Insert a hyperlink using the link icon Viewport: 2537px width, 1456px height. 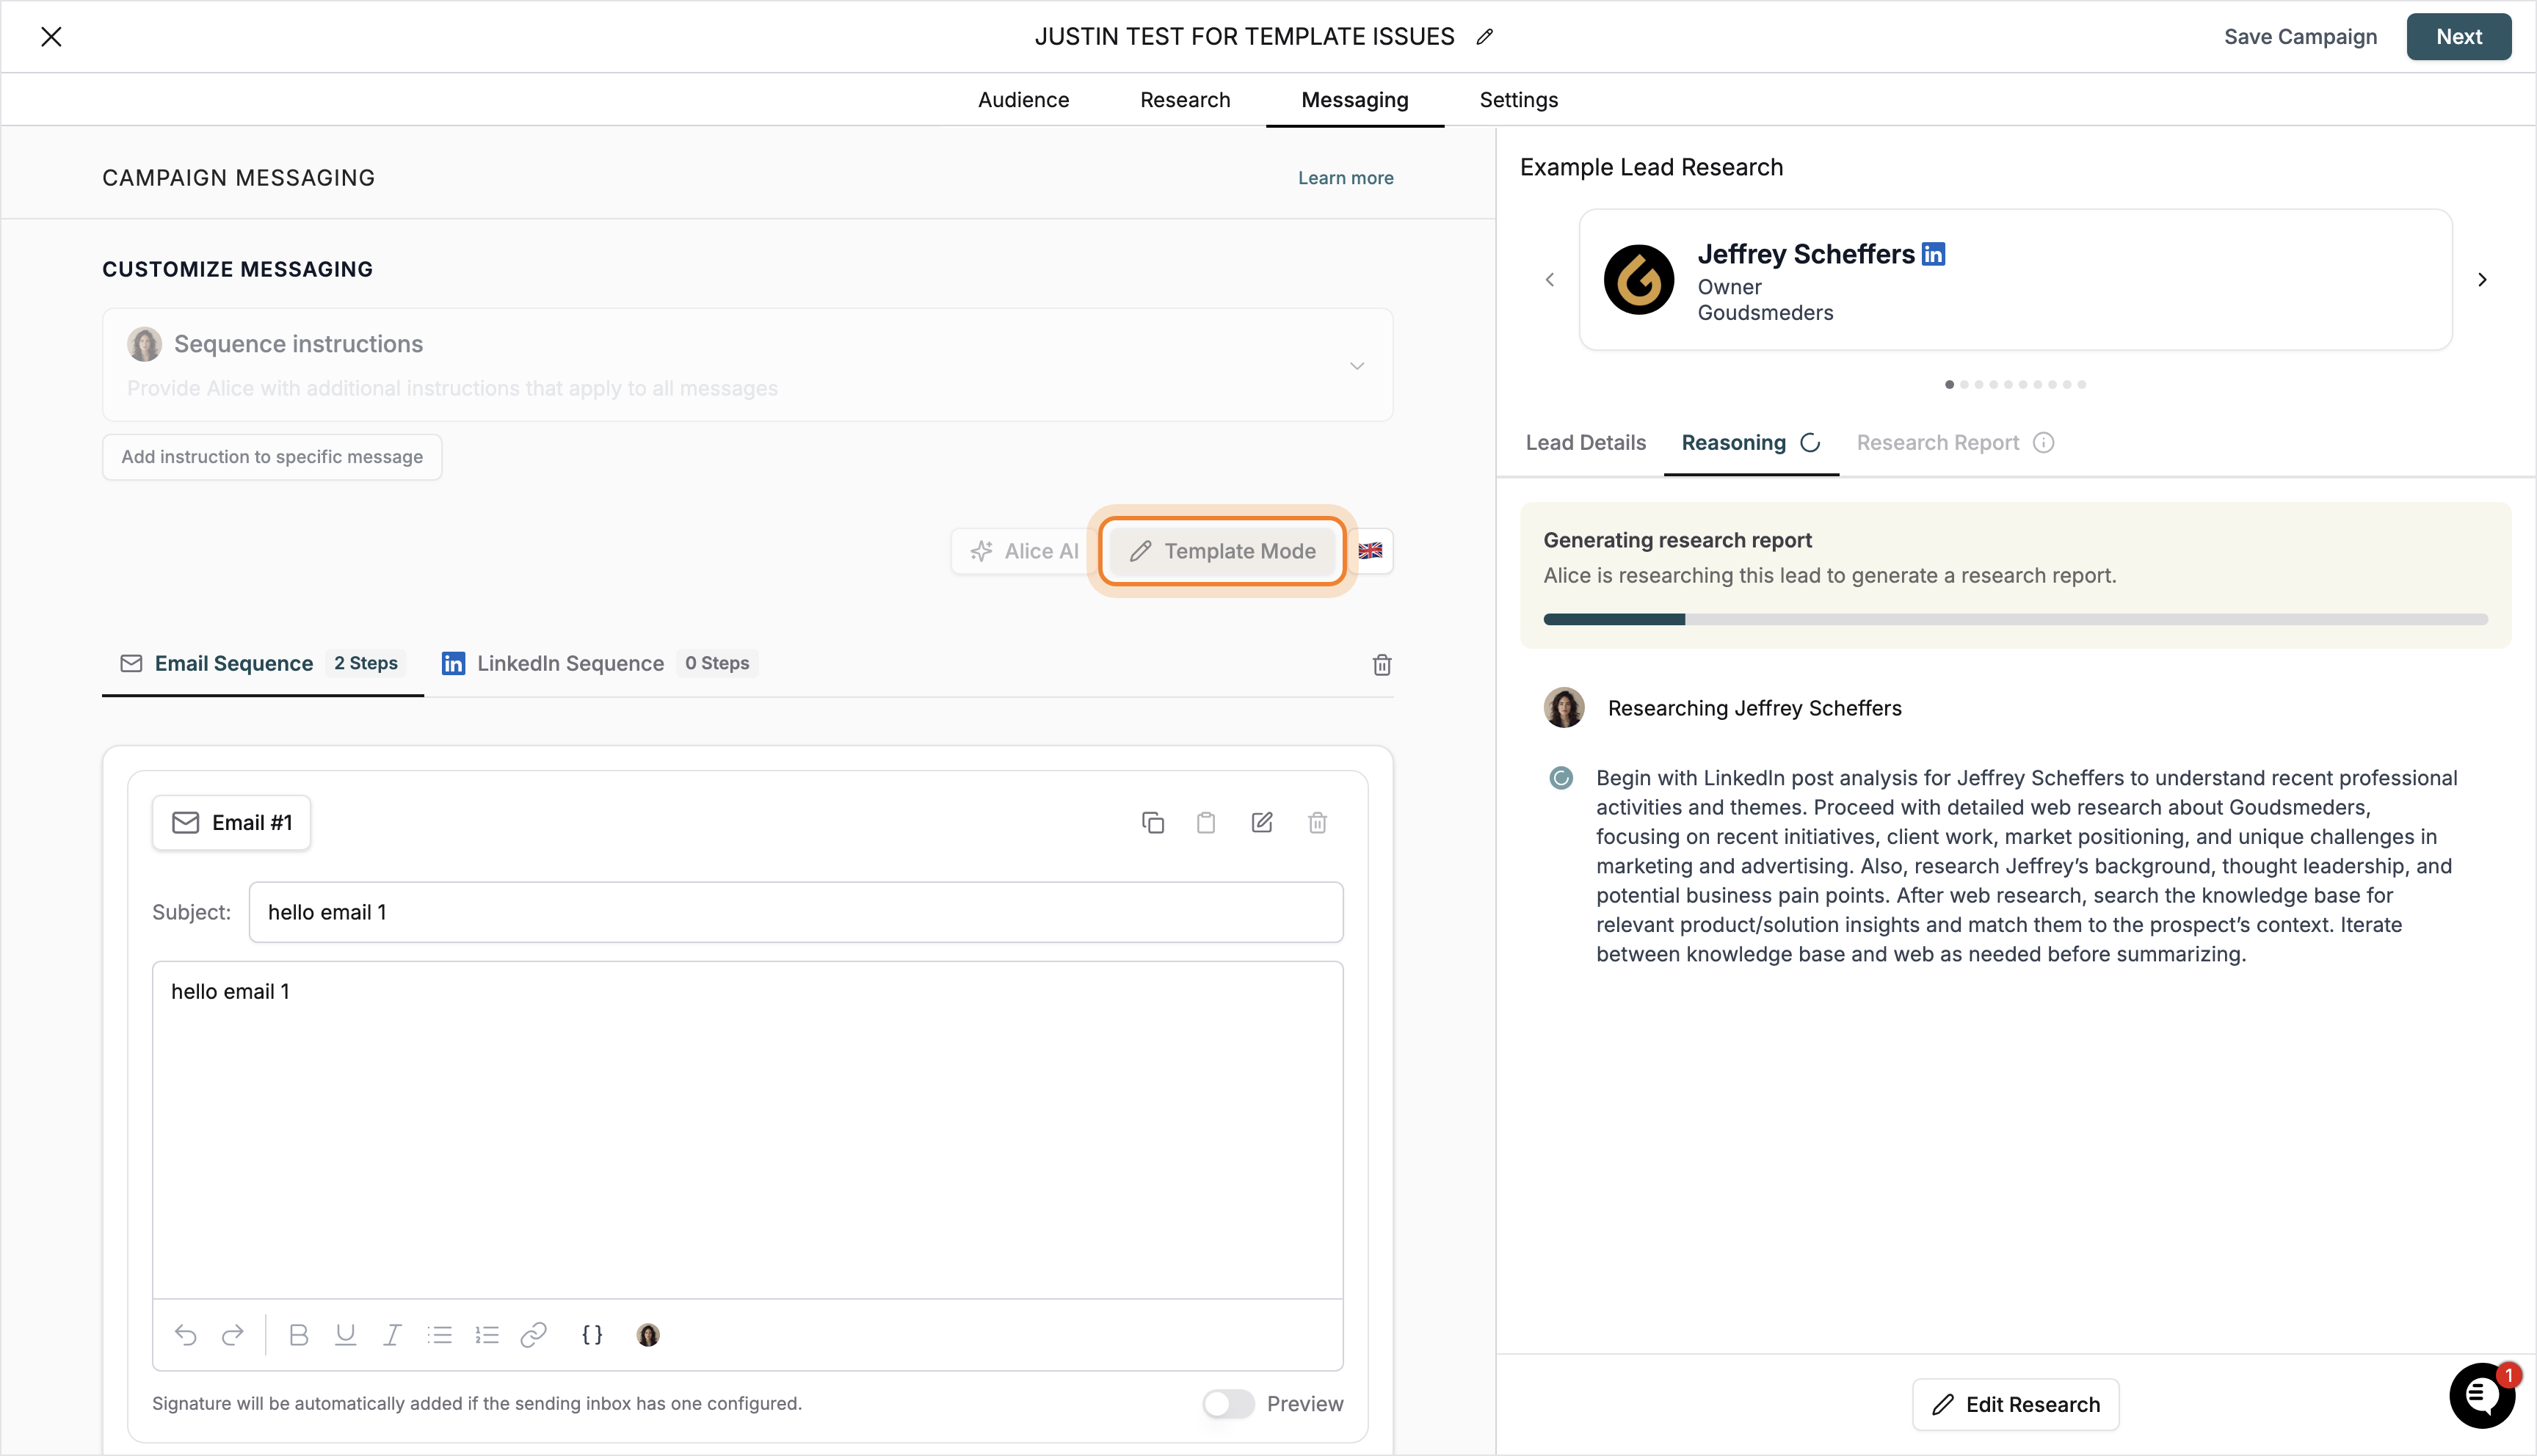534,1335
